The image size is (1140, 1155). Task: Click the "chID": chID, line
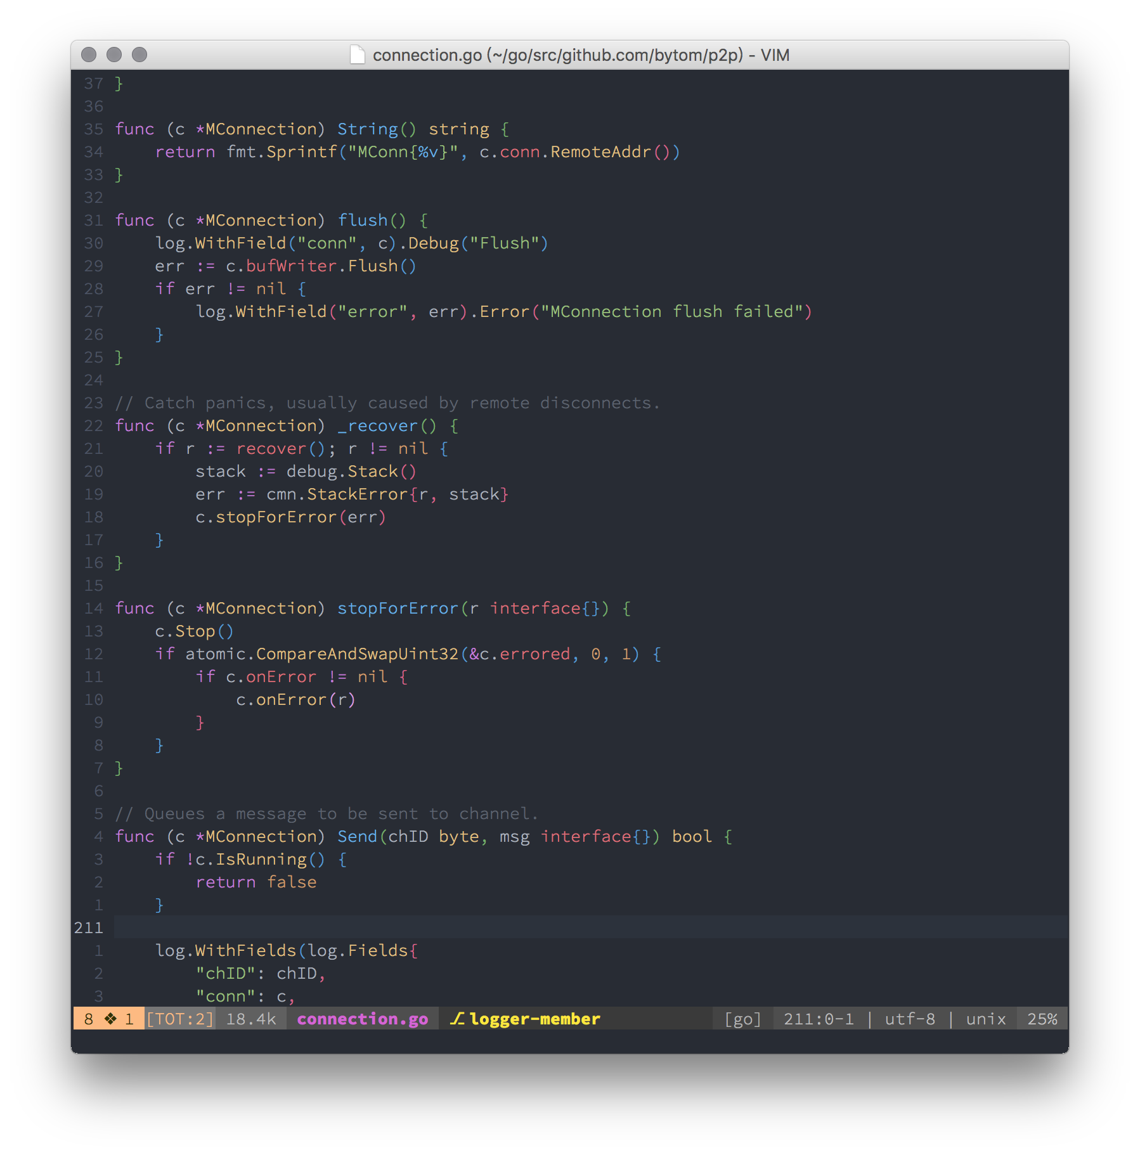click(260, 973)
